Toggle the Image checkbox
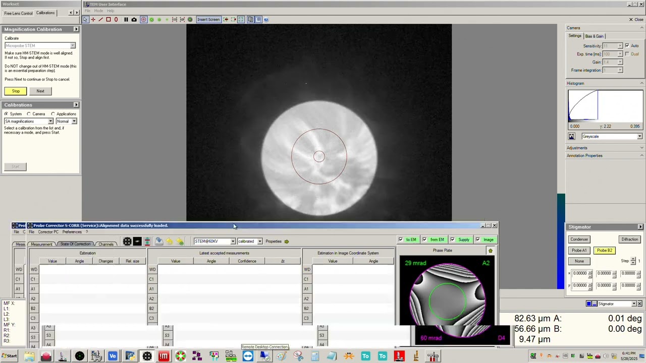646x363 pixels. 477,239
